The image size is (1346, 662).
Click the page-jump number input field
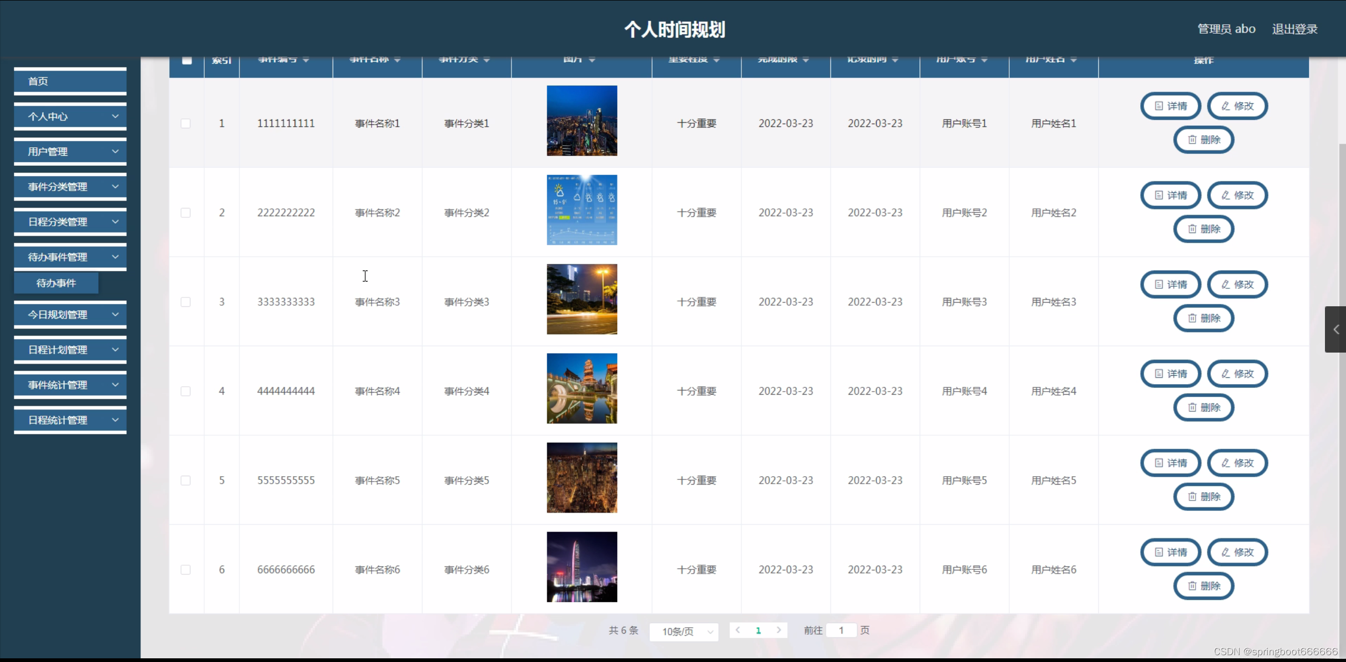[x=841, y=630]
